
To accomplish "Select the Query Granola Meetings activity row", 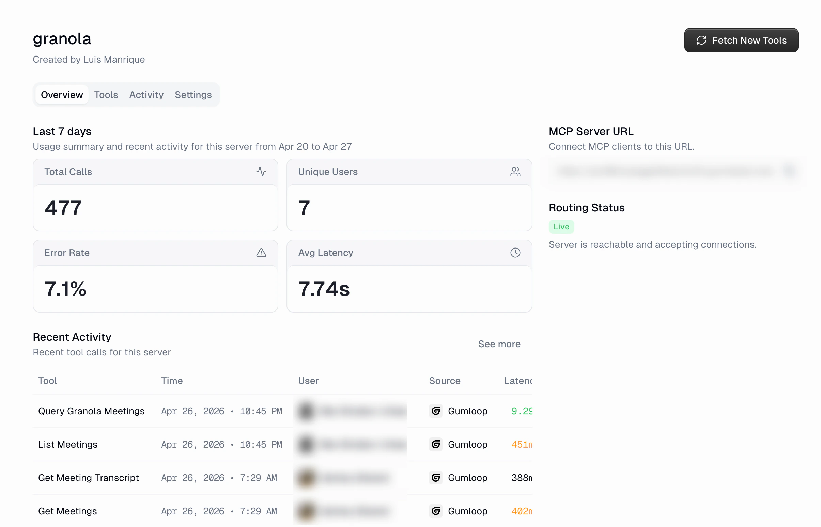I will pos(240,411).
